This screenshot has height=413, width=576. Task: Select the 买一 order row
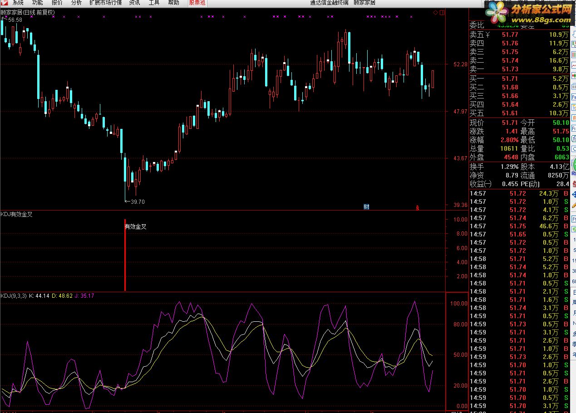point(519,79)
